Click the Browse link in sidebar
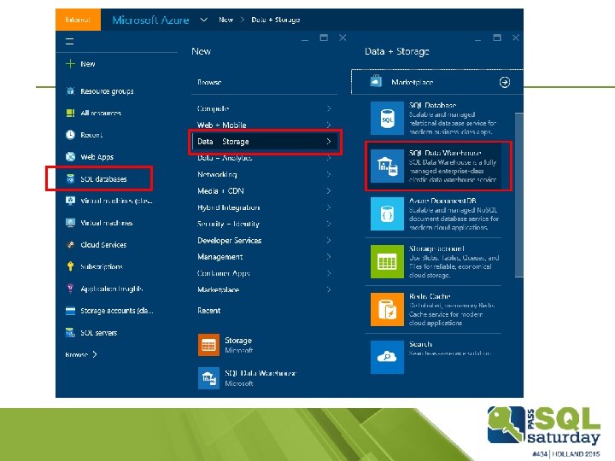This screenshot has height=461, width=615. point(81,355)
